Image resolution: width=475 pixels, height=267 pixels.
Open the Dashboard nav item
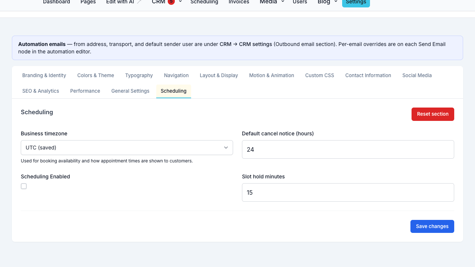pos(56,2)
